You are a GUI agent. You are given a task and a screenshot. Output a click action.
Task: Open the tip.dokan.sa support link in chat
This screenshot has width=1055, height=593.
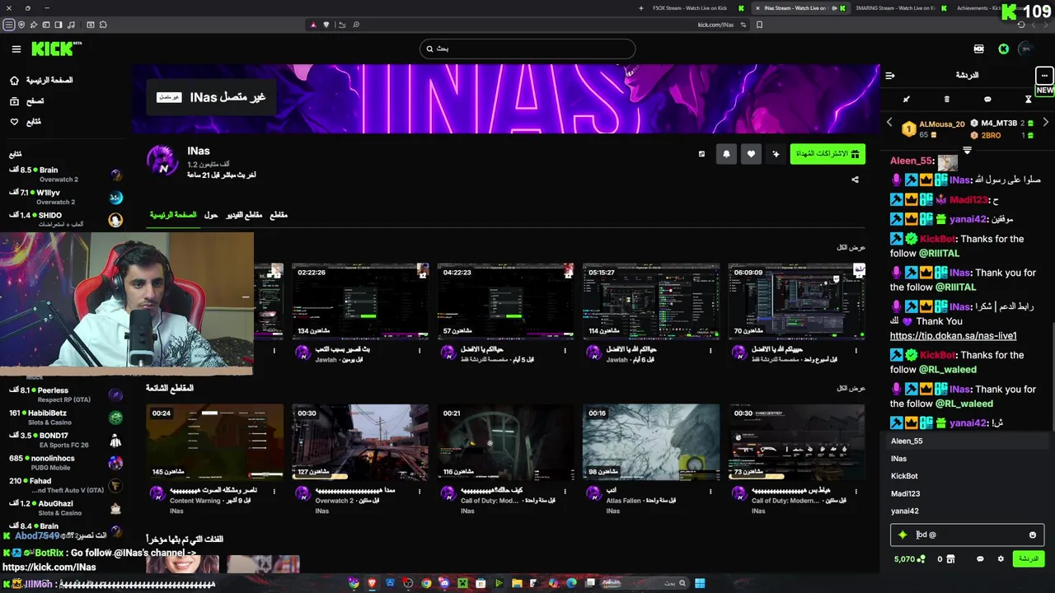pos(953,336)
